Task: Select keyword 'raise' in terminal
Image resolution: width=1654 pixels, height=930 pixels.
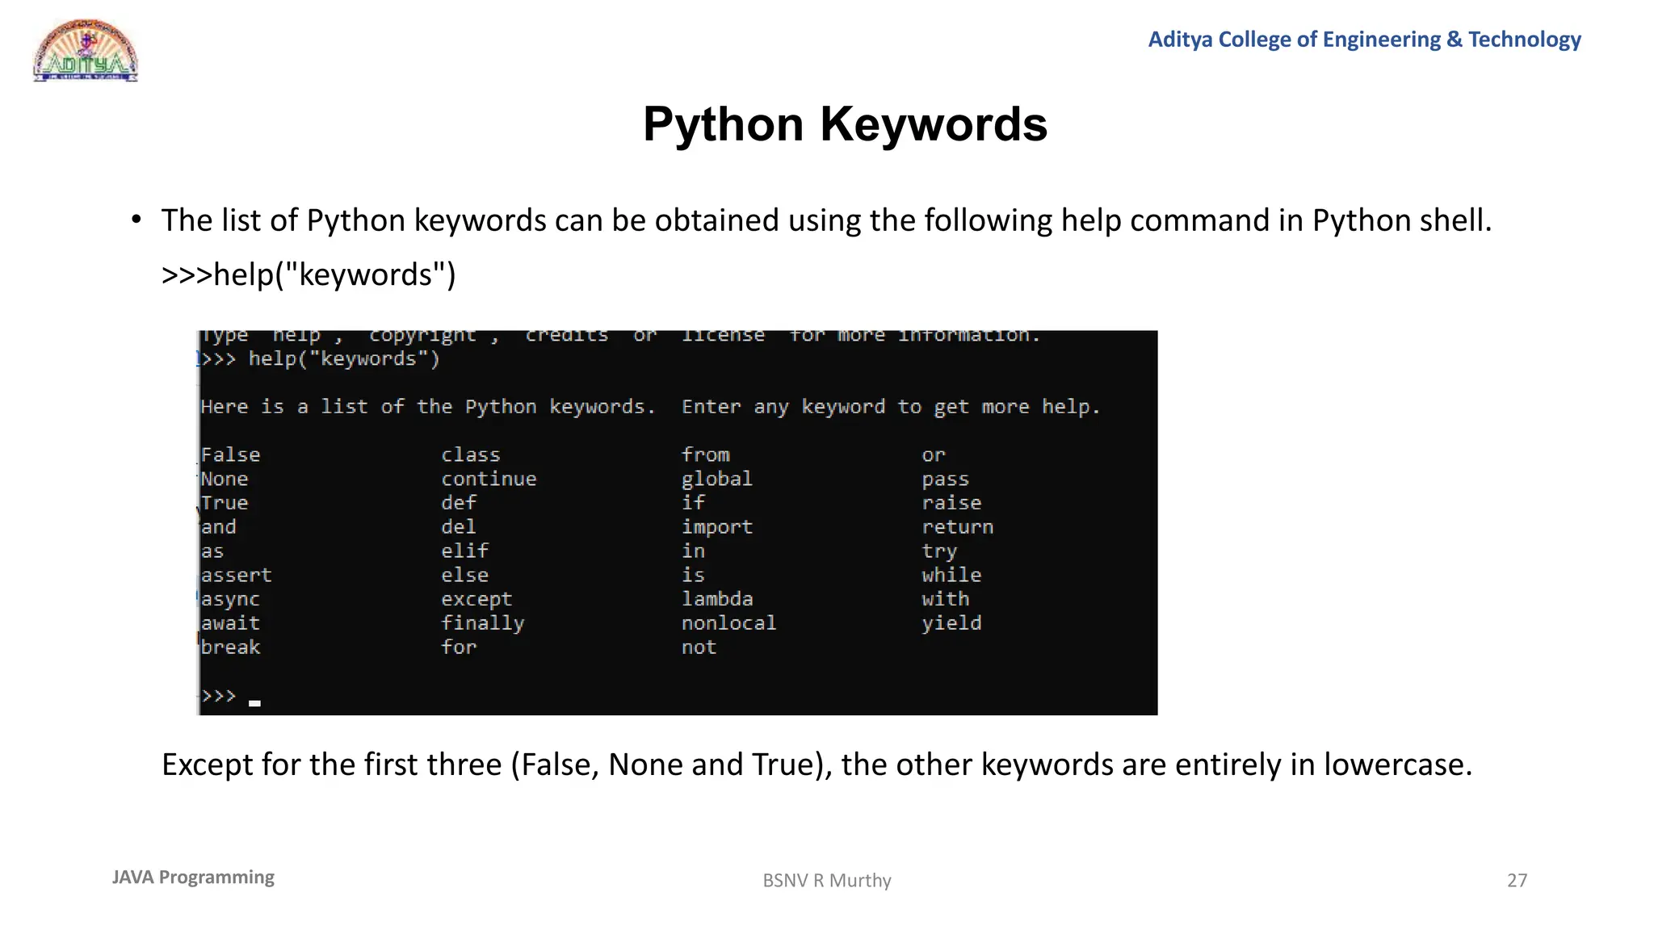Action: (952, 503)
